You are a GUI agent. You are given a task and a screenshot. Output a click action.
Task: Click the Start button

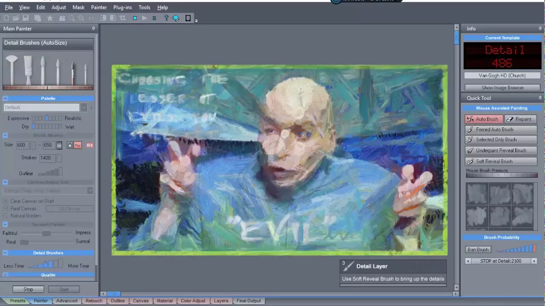point(64,289)
